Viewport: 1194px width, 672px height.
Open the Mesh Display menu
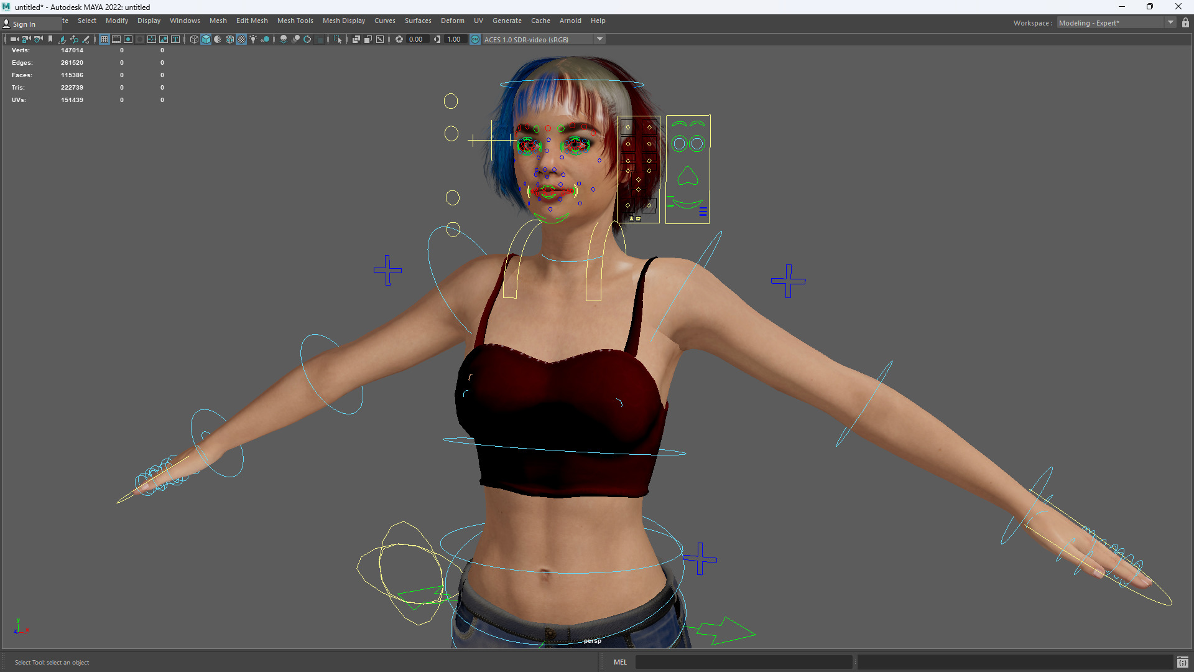344,21
